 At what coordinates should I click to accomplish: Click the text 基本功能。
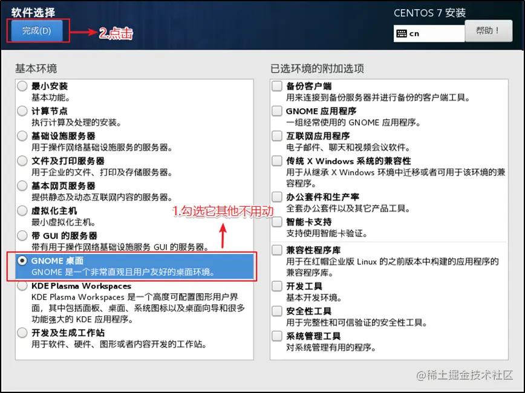51,97
